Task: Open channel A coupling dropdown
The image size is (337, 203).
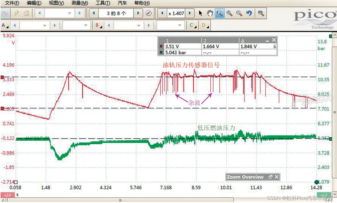Action: (76, 25)
